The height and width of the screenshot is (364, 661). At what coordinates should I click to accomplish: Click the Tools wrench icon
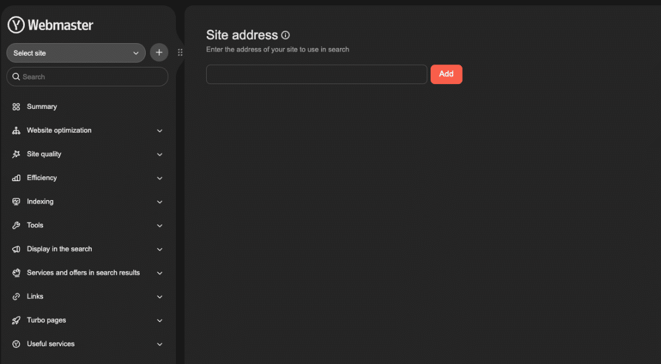point(16,225)
